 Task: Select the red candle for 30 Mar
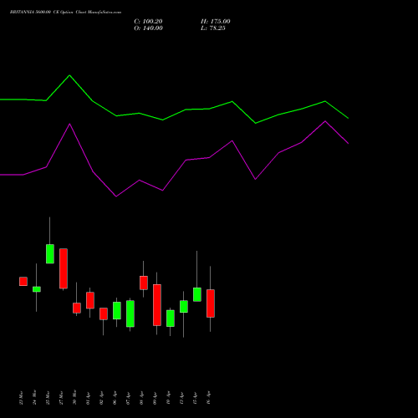(77, 308)
